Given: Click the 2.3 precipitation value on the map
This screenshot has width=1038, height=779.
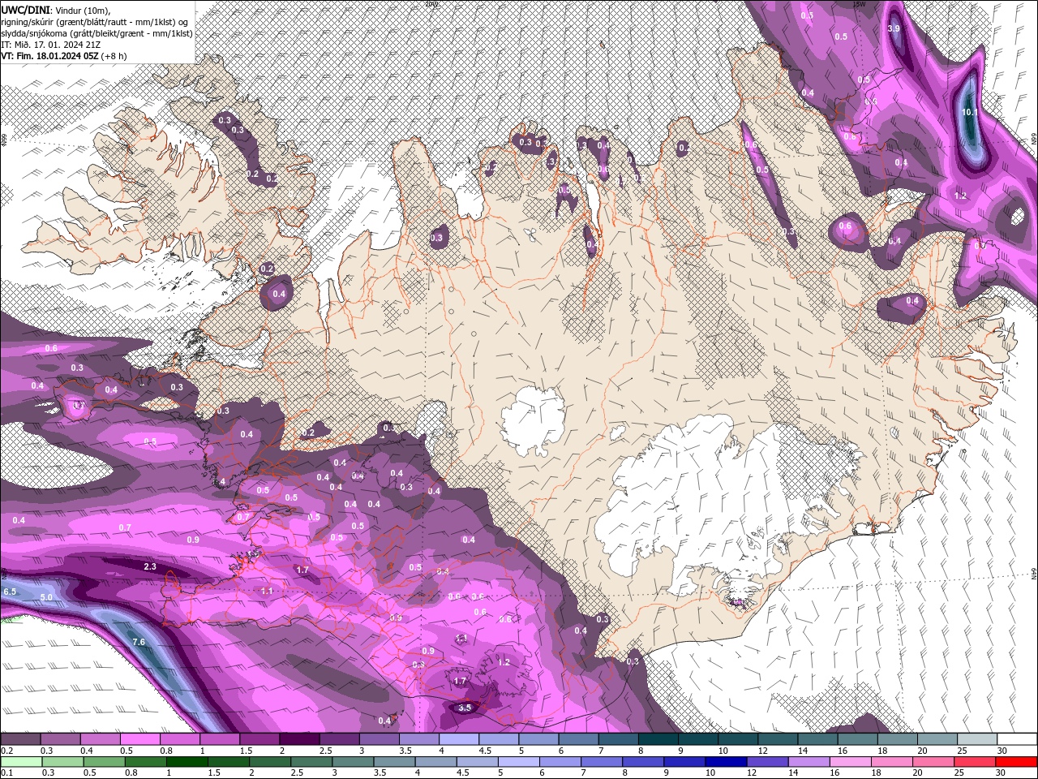Looking at the screenshot, I should 150,566.
